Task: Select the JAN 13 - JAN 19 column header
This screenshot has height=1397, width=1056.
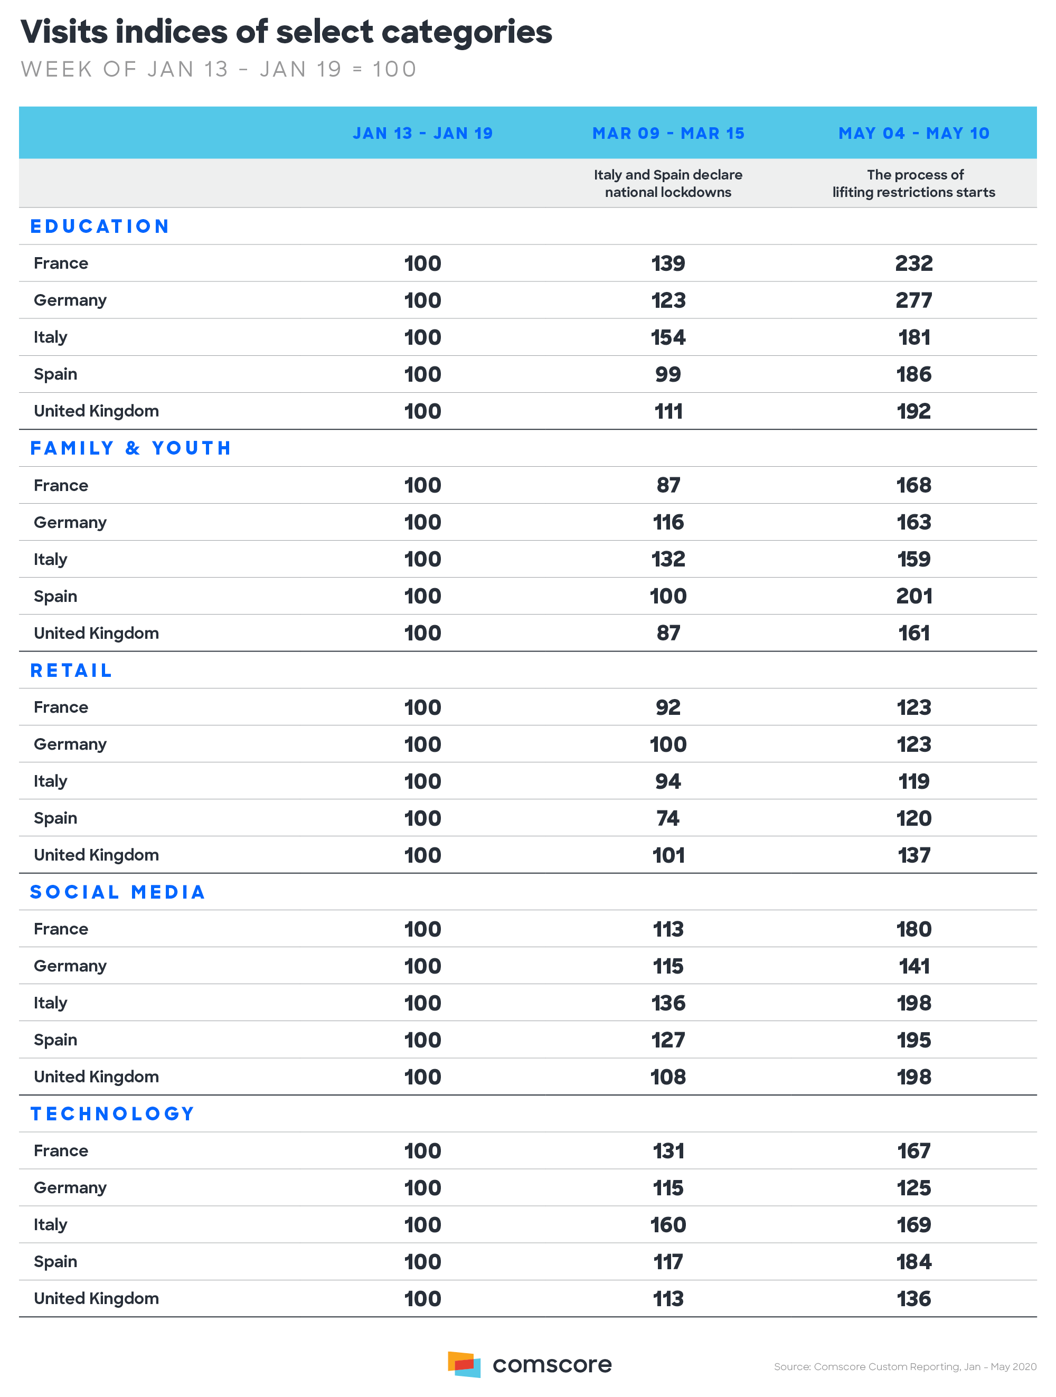Action: coord(422,133)
